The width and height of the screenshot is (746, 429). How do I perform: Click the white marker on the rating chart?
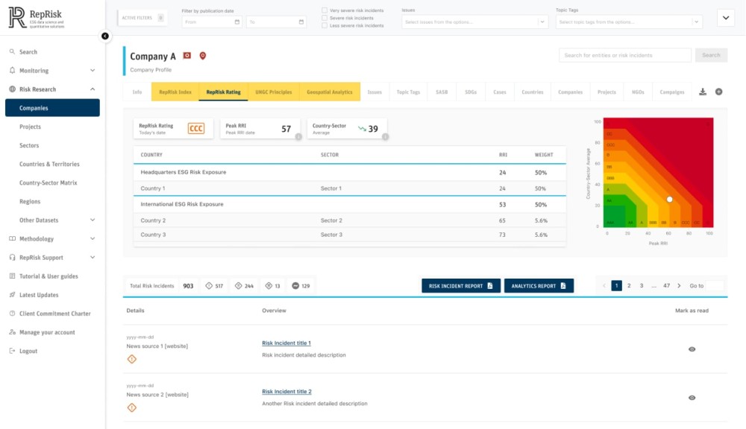pos(669,200)
